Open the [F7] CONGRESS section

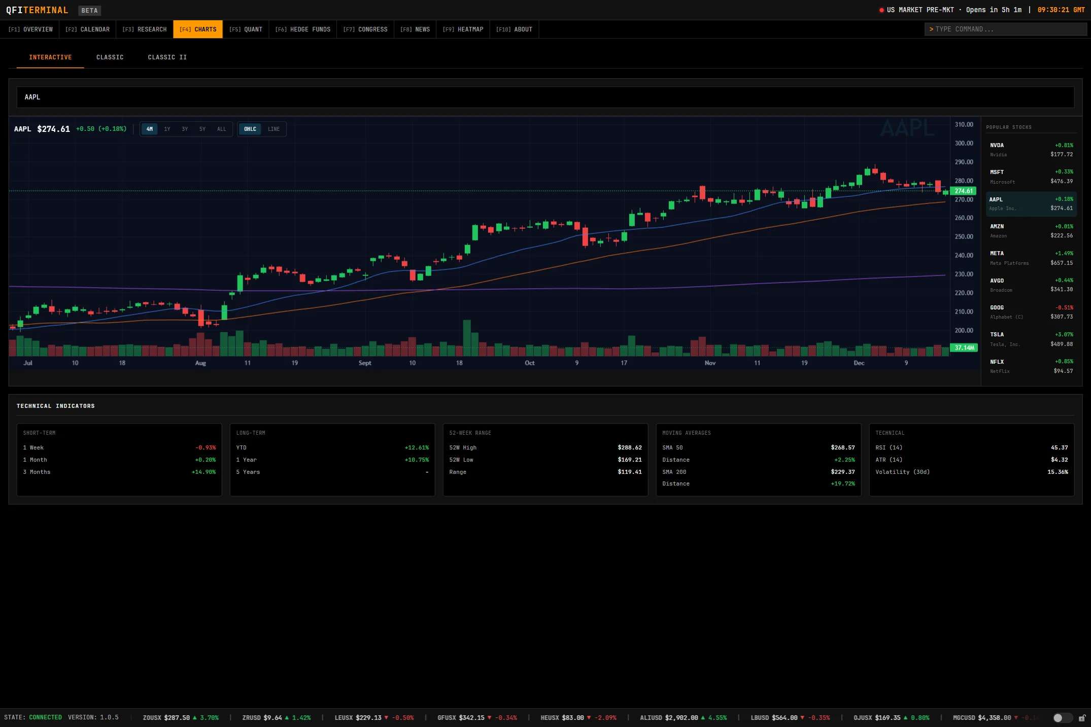[x=365, y=29]
